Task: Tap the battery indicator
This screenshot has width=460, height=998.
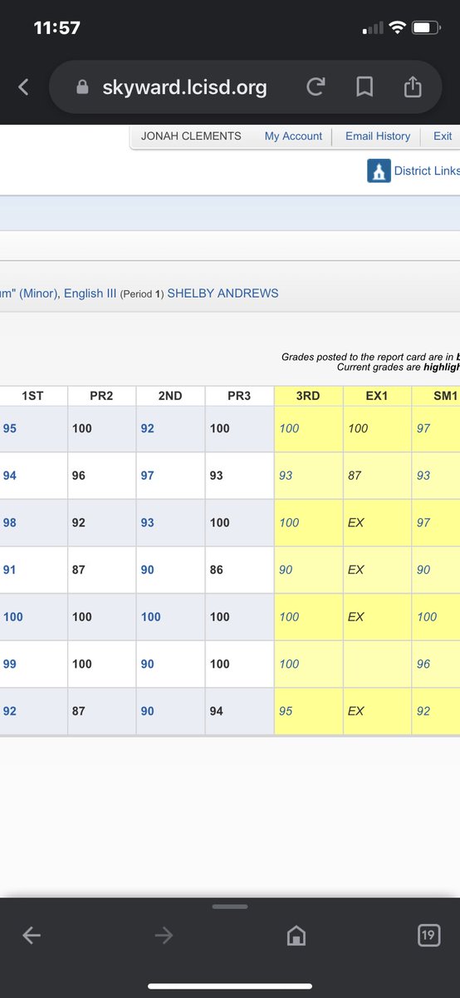Action: click(x=427, y=27)
